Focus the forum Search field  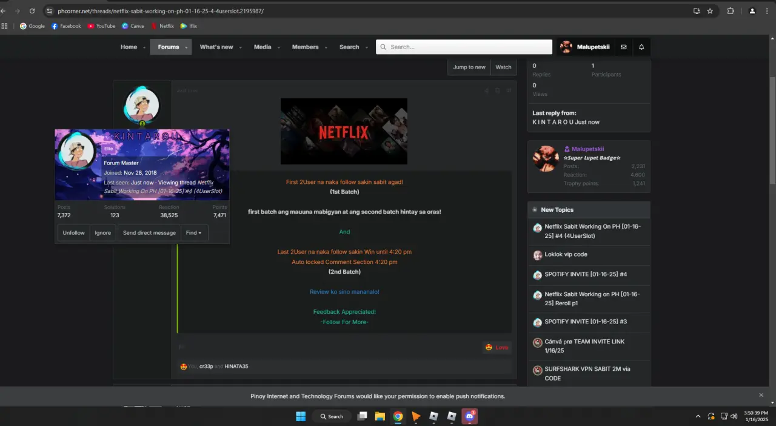point(464,47)
